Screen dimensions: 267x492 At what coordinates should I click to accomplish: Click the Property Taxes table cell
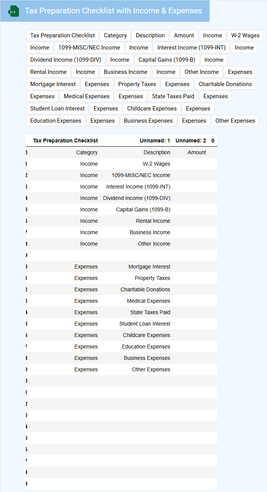152,278
